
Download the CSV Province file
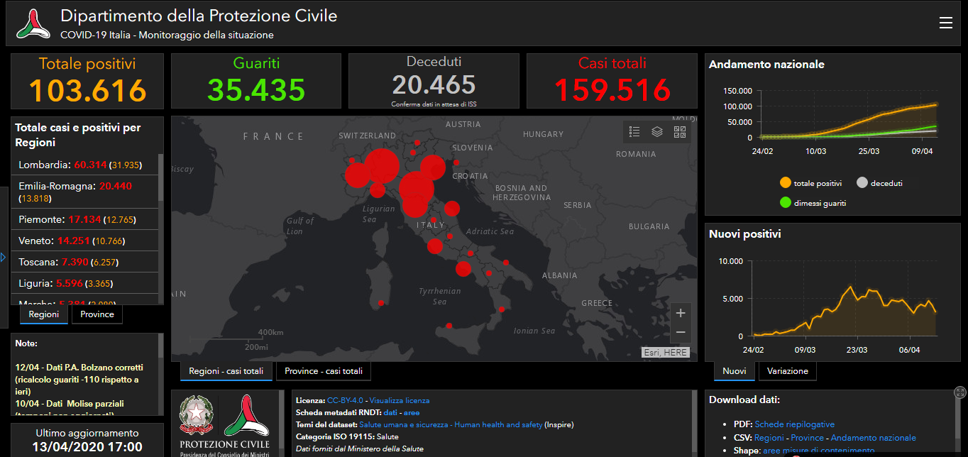point(808,438)
